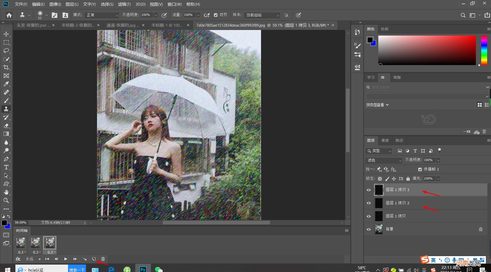This screenshot has width=491, height=272.
Task: Select the Zoom tool
Action: pyautogui.click(x=6, y=200)
